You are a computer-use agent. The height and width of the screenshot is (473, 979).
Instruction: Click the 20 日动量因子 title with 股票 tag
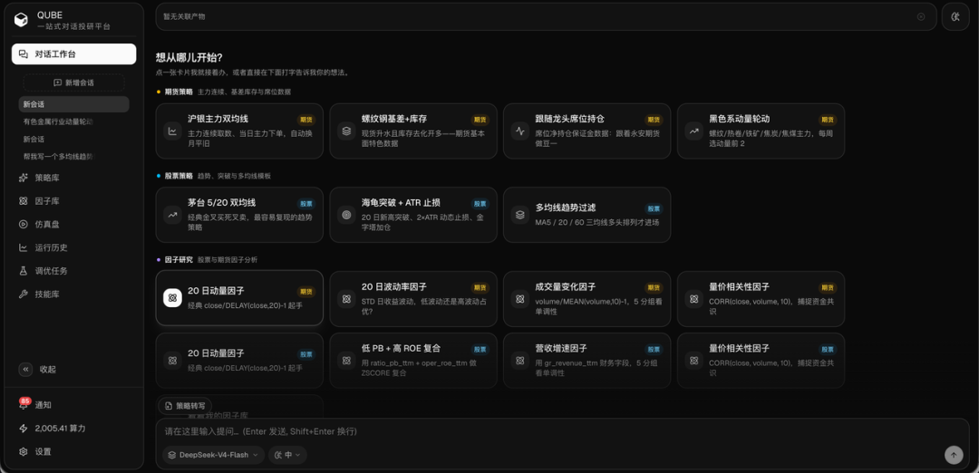pyautogui.click(x=216, y=353)
